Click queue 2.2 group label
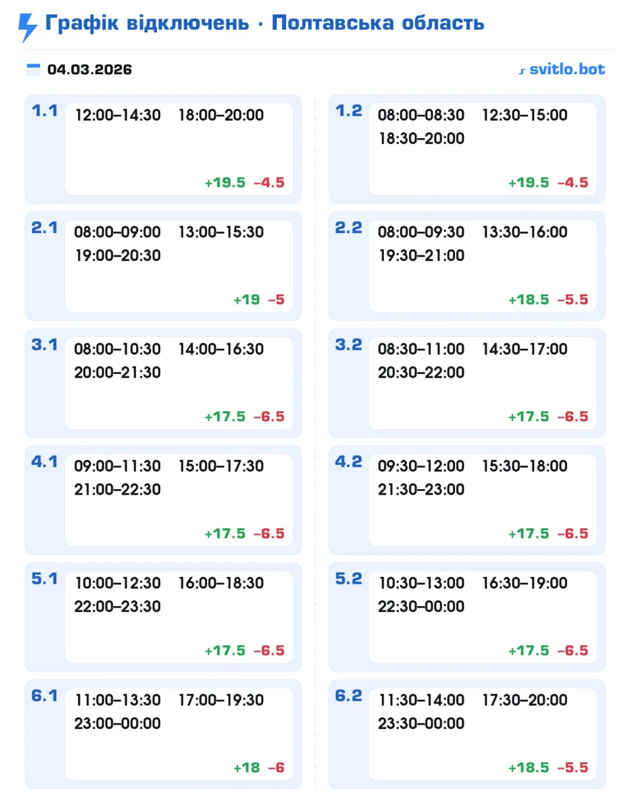 pos(348,228)
